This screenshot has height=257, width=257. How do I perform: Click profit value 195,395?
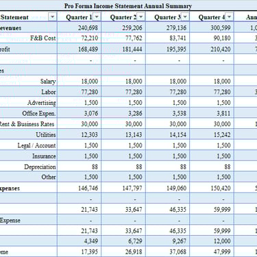click(176, 49)
